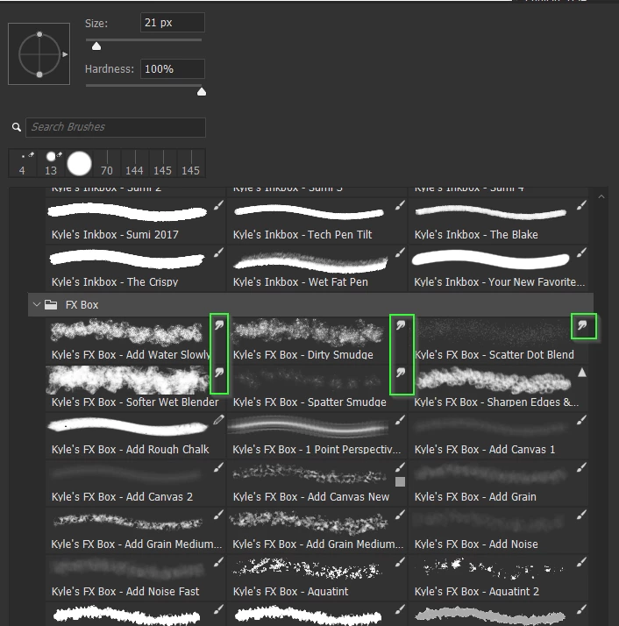Click the smudge icon on Softer Wet Blender brush
Viewport: 619px width, 626px height.
(x=219, y=373)
